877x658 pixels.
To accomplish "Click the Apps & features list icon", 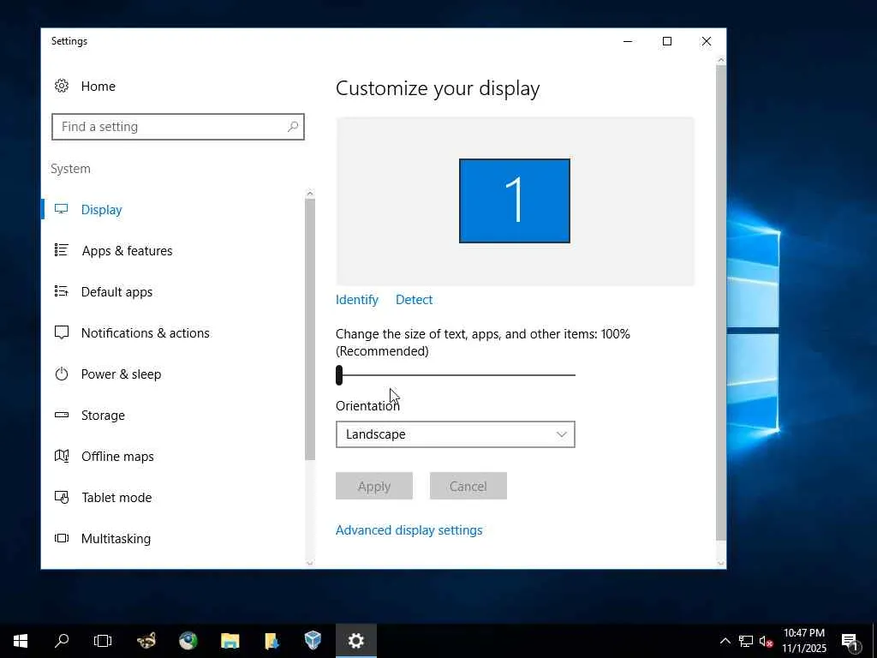I will click(x=61, y=250).
